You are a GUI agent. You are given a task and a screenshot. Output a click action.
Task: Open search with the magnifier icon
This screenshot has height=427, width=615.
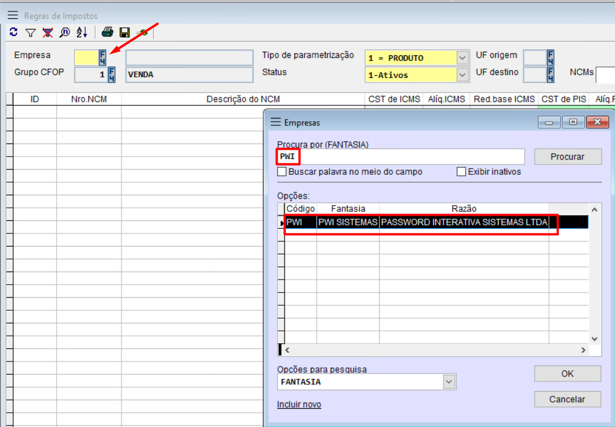point(64,33)
